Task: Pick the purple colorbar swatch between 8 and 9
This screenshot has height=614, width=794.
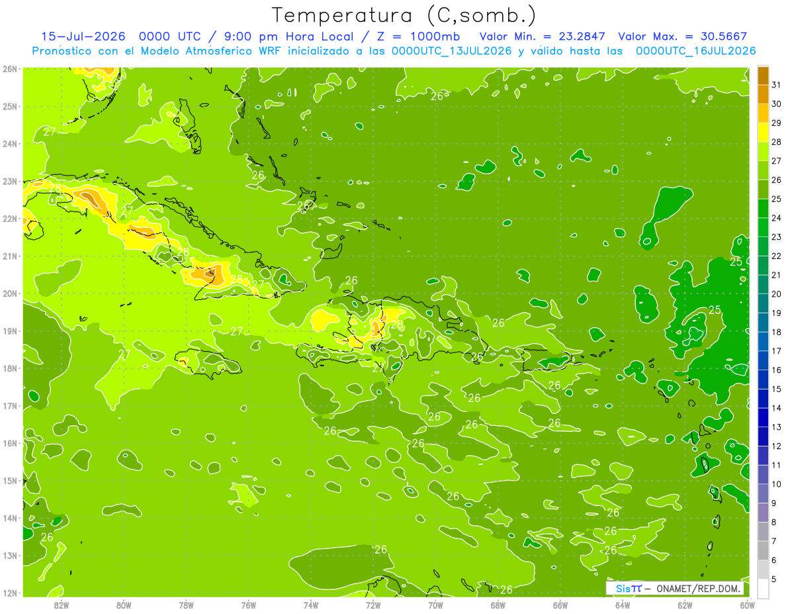Action: [x=763, y=513]
